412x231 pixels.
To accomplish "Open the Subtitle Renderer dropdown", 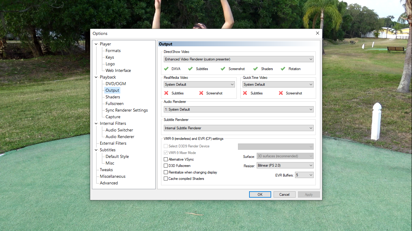I will (x=239, y=128).
